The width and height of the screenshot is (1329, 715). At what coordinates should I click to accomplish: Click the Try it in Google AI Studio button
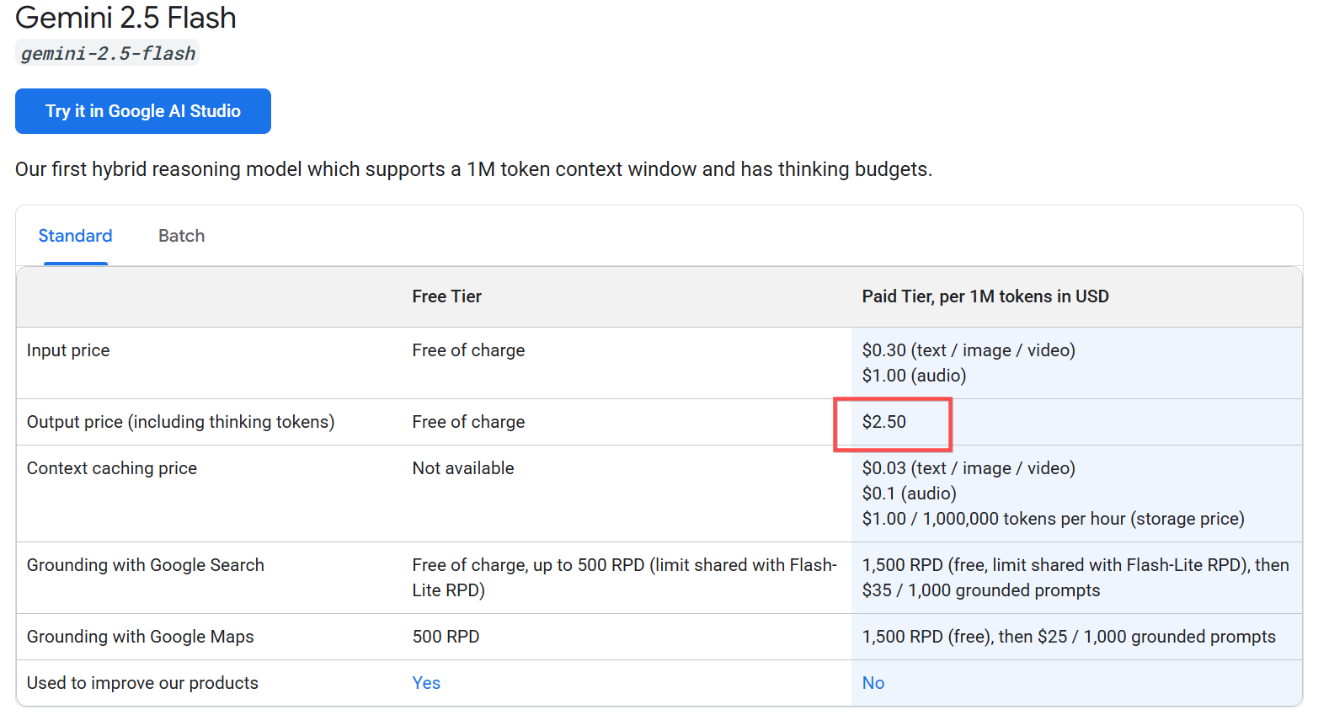143,111
